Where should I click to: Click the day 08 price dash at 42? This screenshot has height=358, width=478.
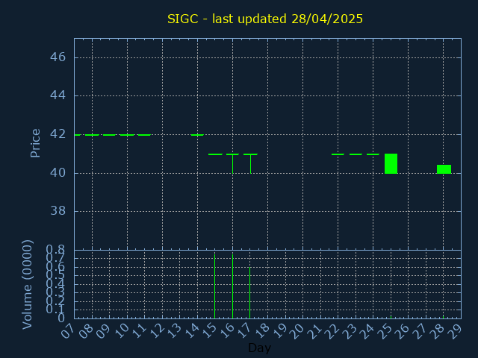pyautogui.click(x=92, y=134)
